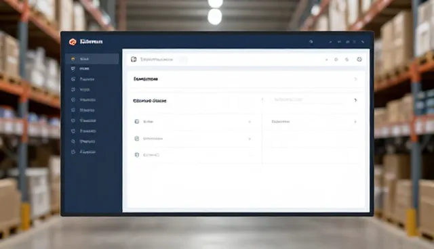Click the single icon left of header window controls
Image resolution: width=434 pixels, height=249 pixels.
coord(311,42)
